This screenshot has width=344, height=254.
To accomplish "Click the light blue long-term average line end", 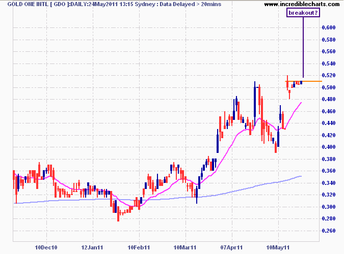I will click(301, 176).
